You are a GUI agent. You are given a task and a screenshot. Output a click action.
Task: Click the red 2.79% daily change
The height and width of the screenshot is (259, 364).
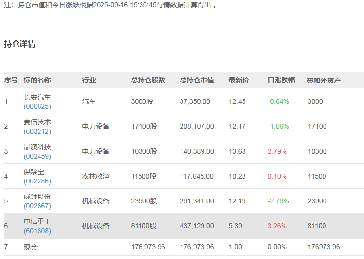tap(277, 151)
